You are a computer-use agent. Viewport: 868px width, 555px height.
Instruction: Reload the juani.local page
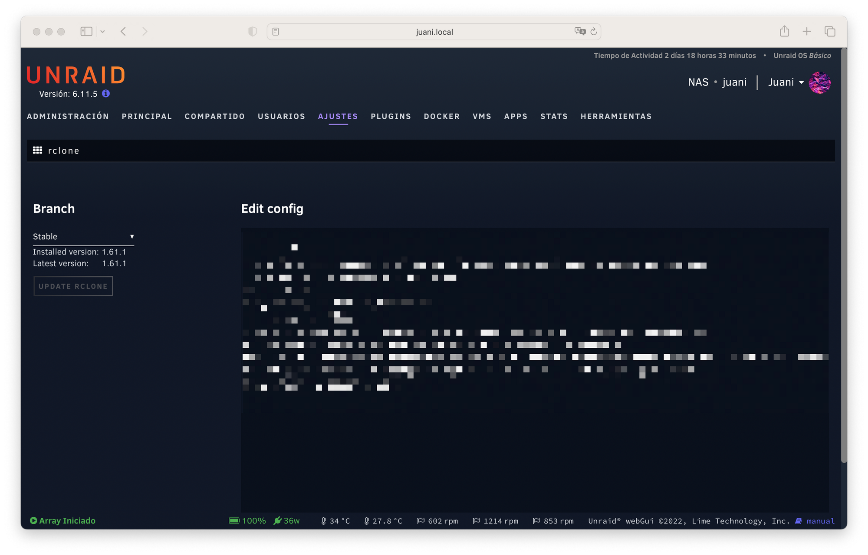[x=594, y=31]
